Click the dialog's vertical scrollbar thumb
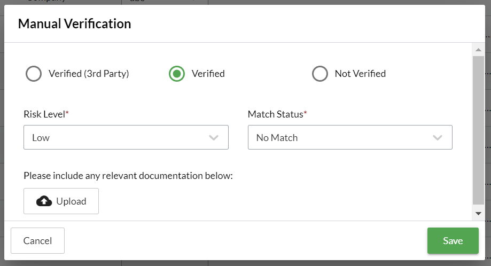 pyautogui.click(x=478, y=128)
